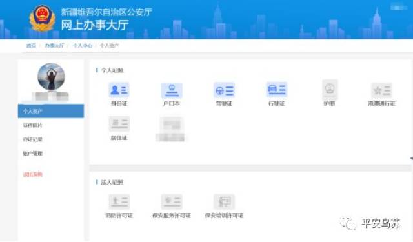The width and height of the screenshot is (413, 242).
Task: Click the red 退出系统 logout link
Action: 33,174
